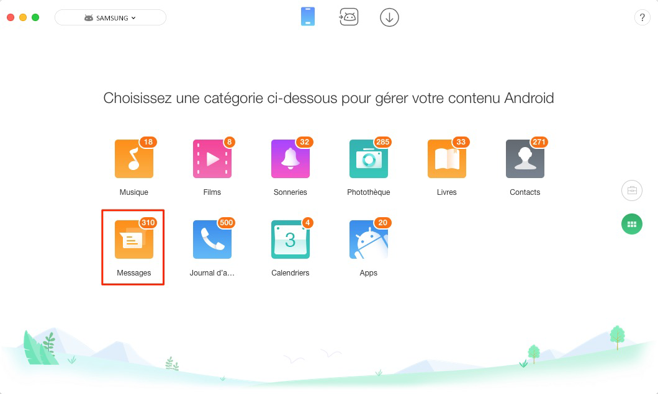
Task: Open the Journal d'appels phone icon
Action: 212,240
